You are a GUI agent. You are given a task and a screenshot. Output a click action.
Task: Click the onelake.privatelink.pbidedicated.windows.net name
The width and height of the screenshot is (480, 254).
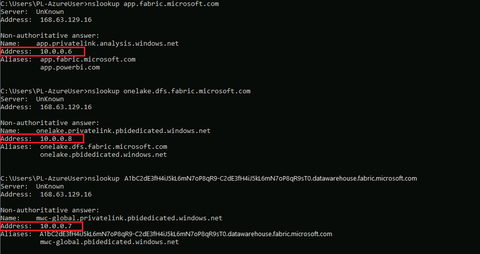123,131
